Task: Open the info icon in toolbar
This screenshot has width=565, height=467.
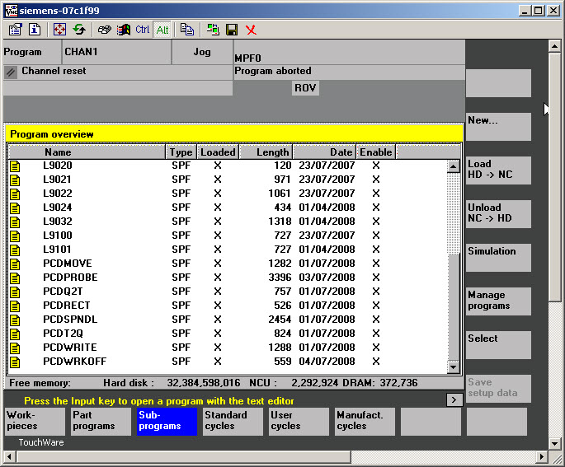Action: pos(35,30)
